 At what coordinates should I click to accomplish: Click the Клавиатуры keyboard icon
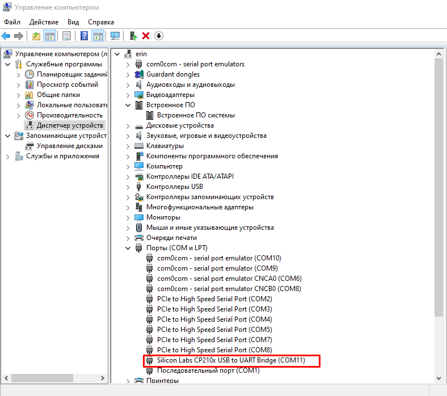(139, 146)
